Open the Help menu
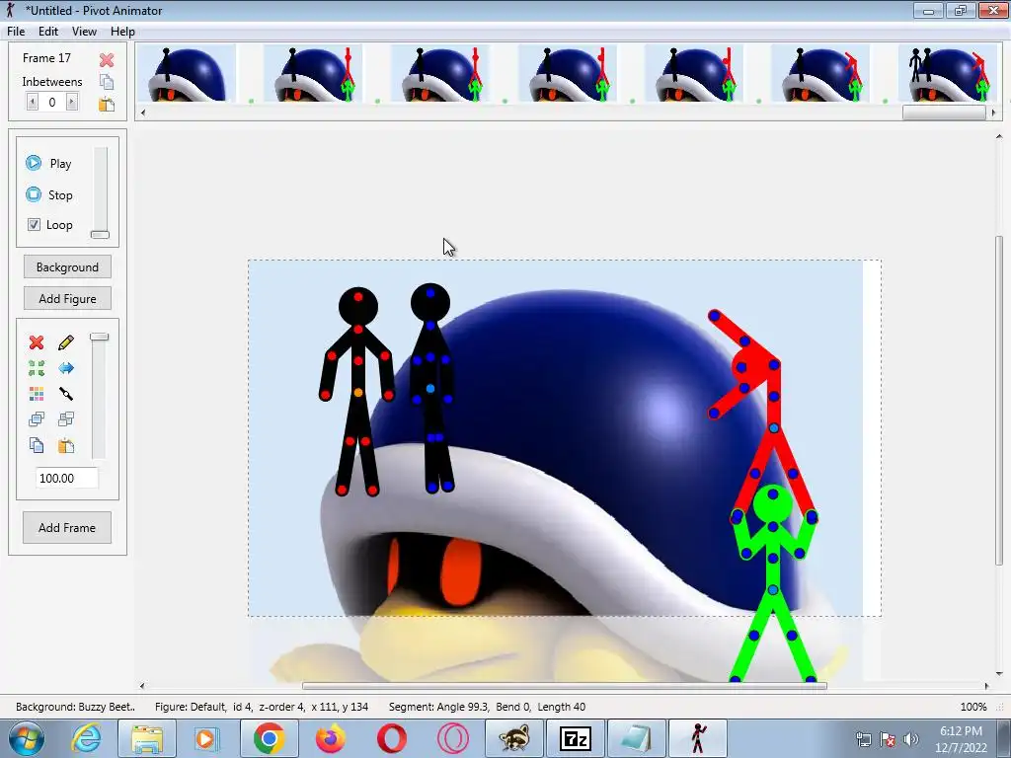The height and width of the screenshot is (758, 1011). pyautogui.click(x=122, y=32)
